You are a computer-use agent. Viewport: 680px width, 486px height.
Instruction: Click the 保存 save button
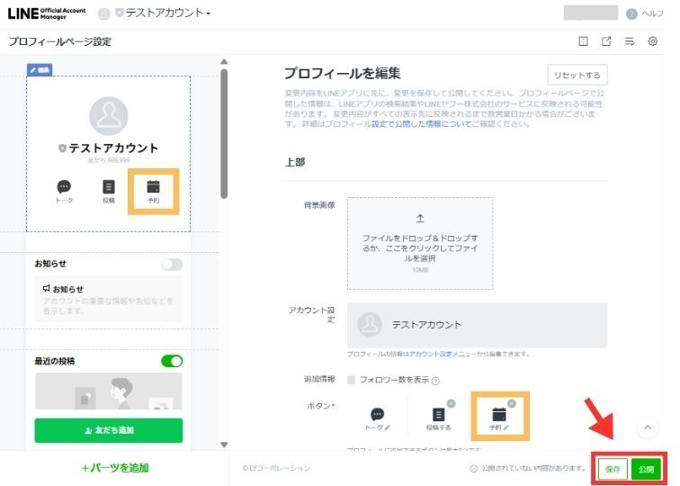(x=613, y=469)
